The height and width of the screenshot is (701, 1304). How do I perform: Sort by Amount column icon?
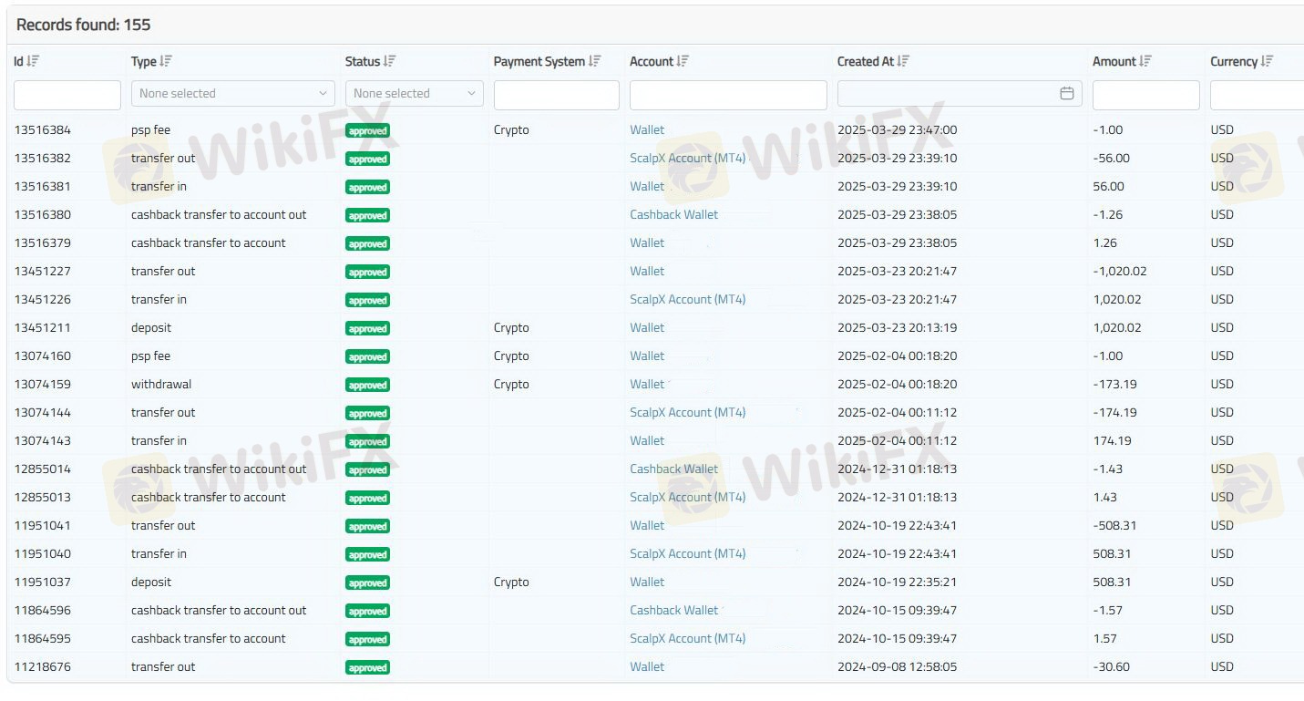click(x=1145, y=61)
